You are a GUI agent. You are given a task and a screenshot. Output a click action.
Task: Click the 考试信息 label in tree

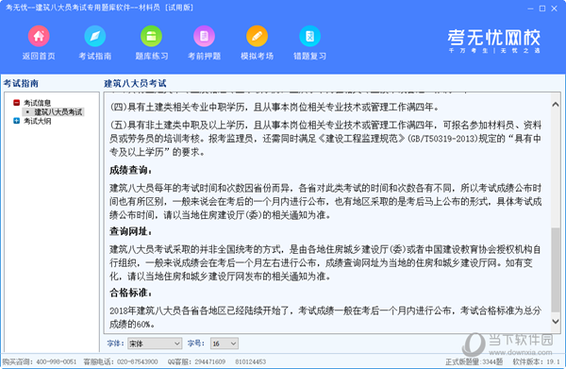point(37,103)
